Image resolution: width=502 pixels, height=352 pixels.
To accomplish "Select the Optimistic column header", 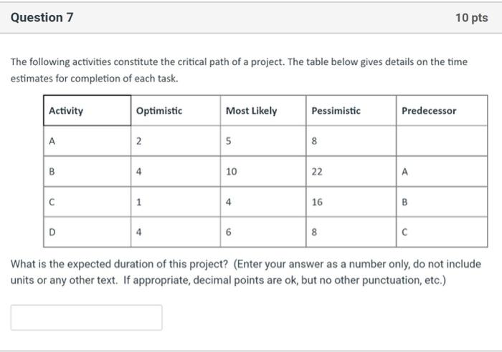I will click(159, 111).
